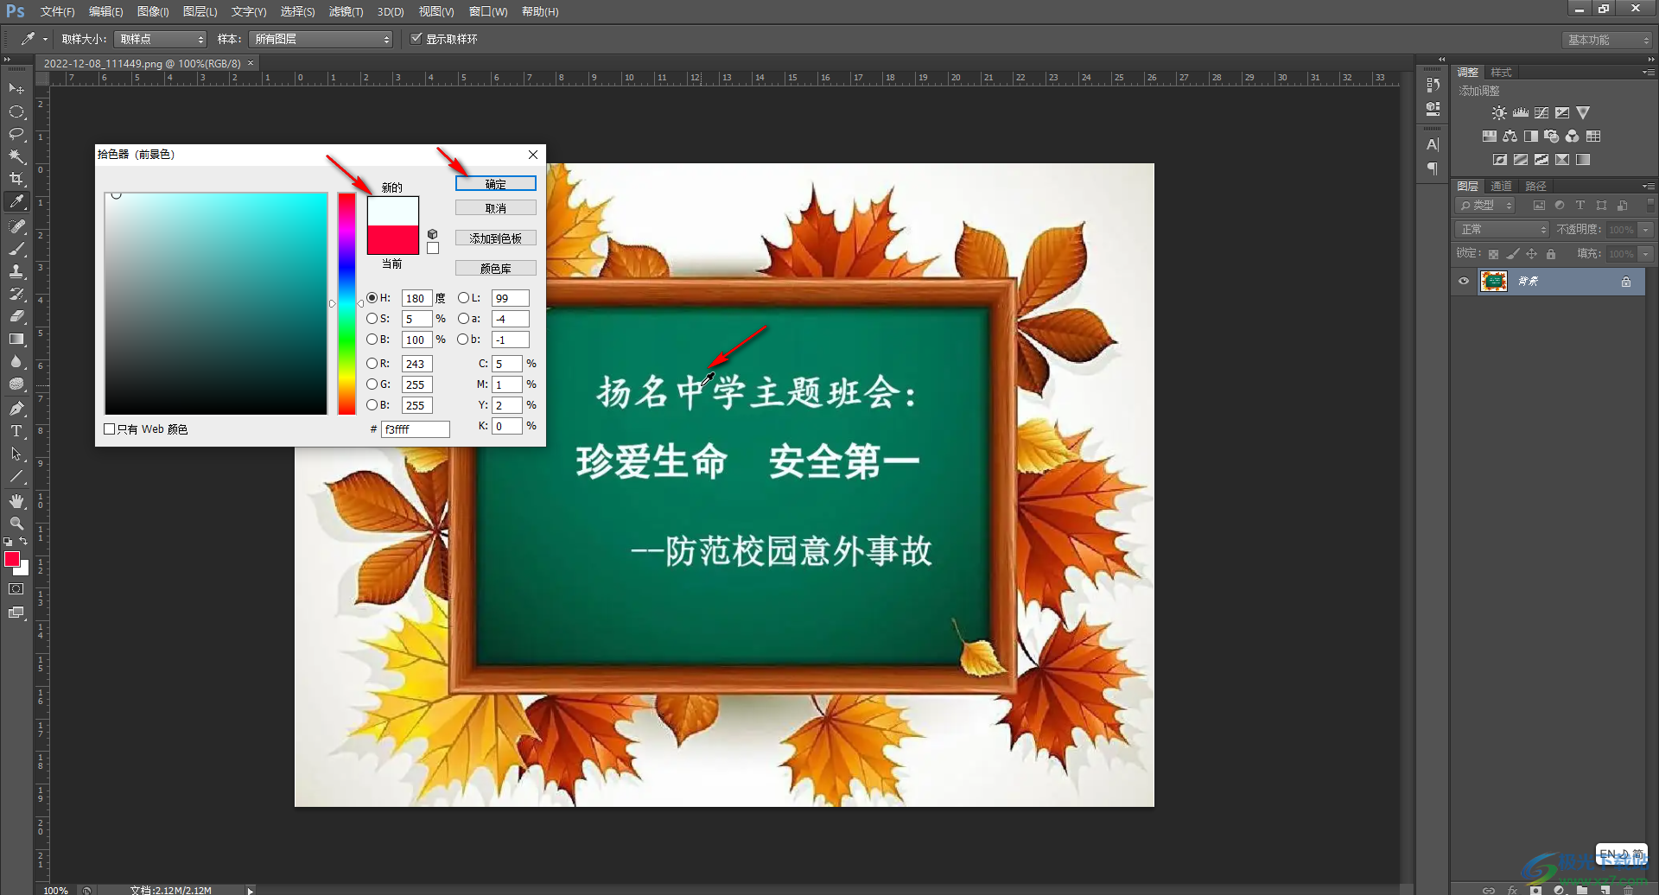This screenshot has height=895, width=1659.
Task: Select the Crop tool
Action: tap(16, 179)
